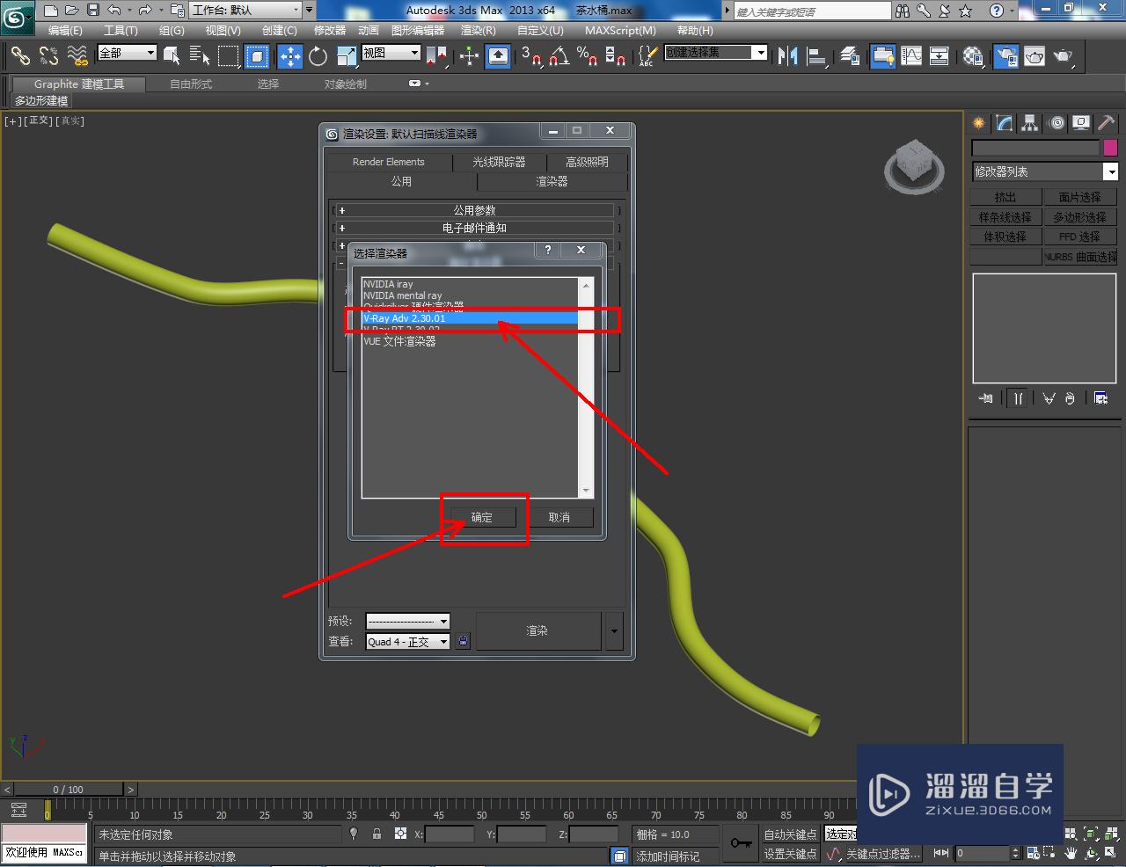This screenshot has width=1126, height=867.
Task: Expand the 修改器列表 modifier list dropdown
Action: [x=1045, y=171]
